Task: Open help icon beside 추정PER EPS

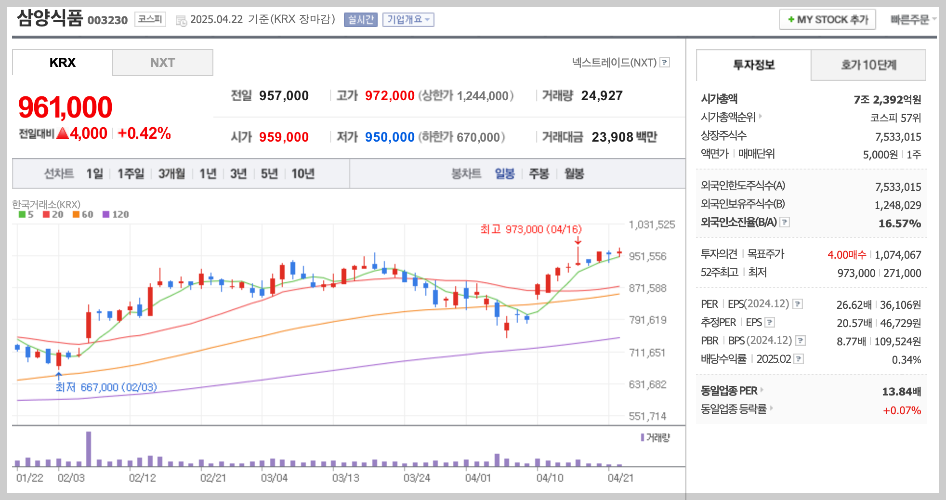Action: point(770,322)
